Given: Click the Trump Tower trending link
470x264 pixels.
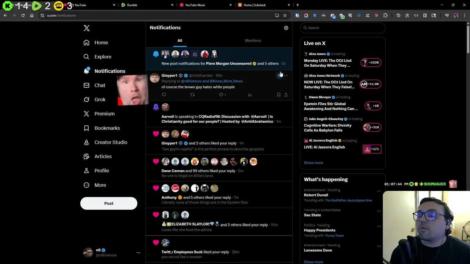Looking at the screenshot, I should click(334, 236).
